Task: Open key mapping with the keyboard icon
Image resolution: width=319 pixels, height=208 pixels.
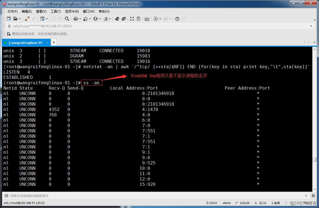Action: pos(147,19)
